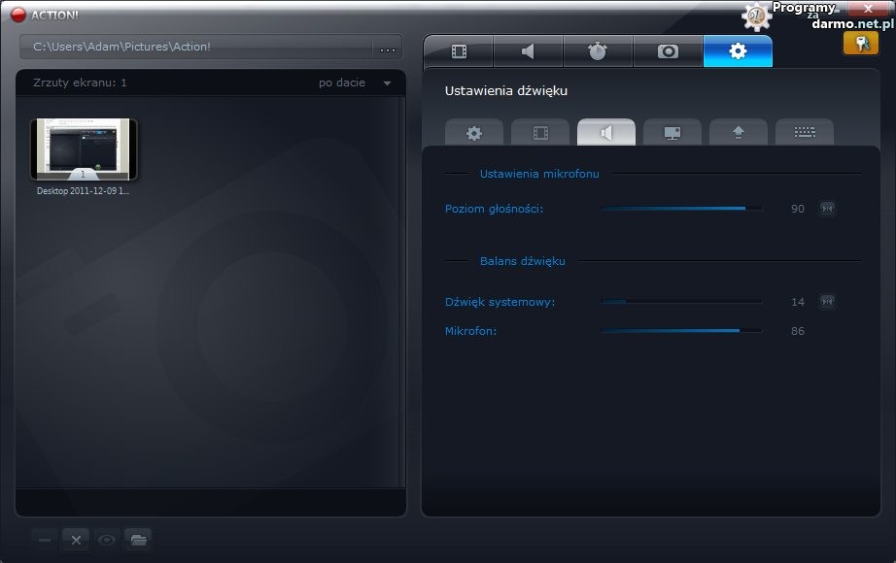
Task: Select the Desktop 2011-12-09 screenshot thumbnail
Action: 84,149
